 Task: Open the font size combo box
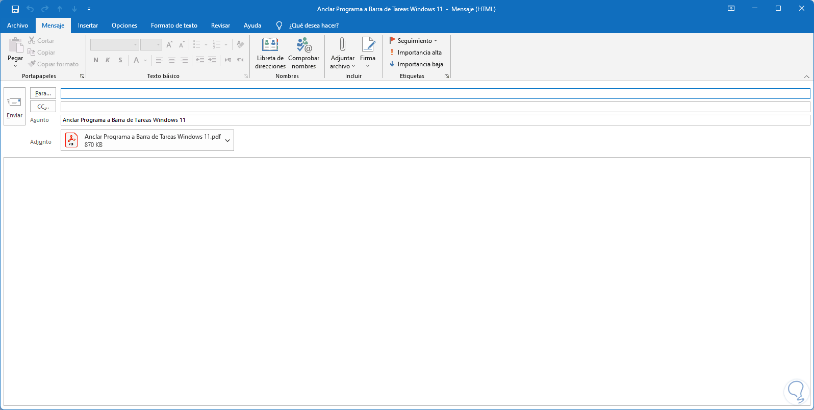[x=151, y=45]
